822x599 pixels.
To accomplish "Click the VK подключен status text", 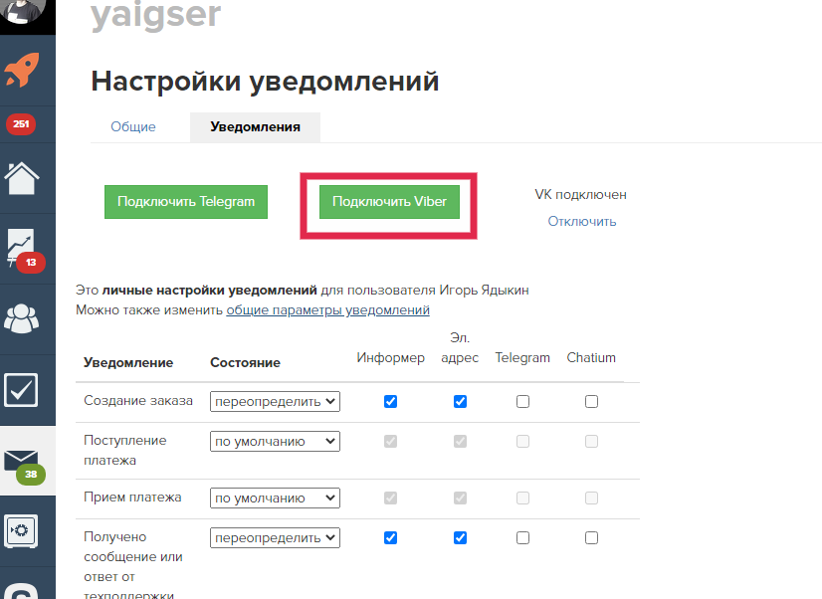I will click(581, 194).
